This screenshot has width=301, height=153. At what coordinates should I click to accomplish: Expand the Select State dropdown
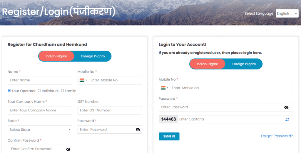coord(40,130)
